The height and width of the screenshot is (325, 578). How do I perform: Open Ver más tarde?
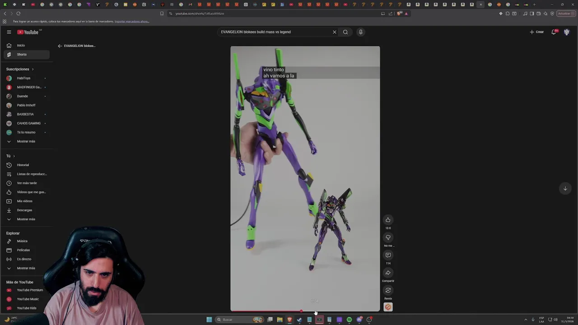[26, 183]
